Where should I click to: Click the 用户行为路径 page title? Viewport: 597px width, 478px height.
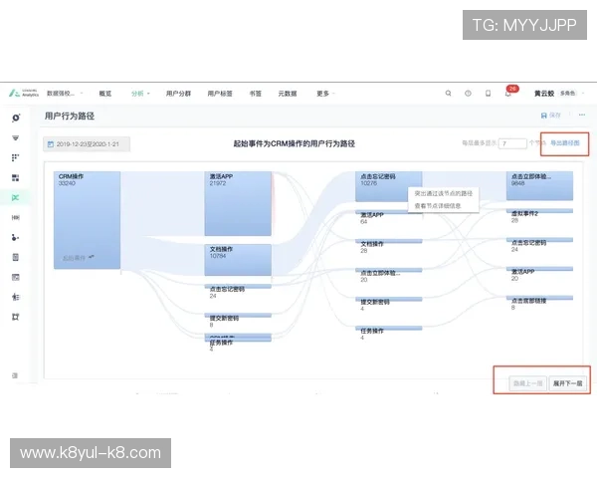[70, 116]
